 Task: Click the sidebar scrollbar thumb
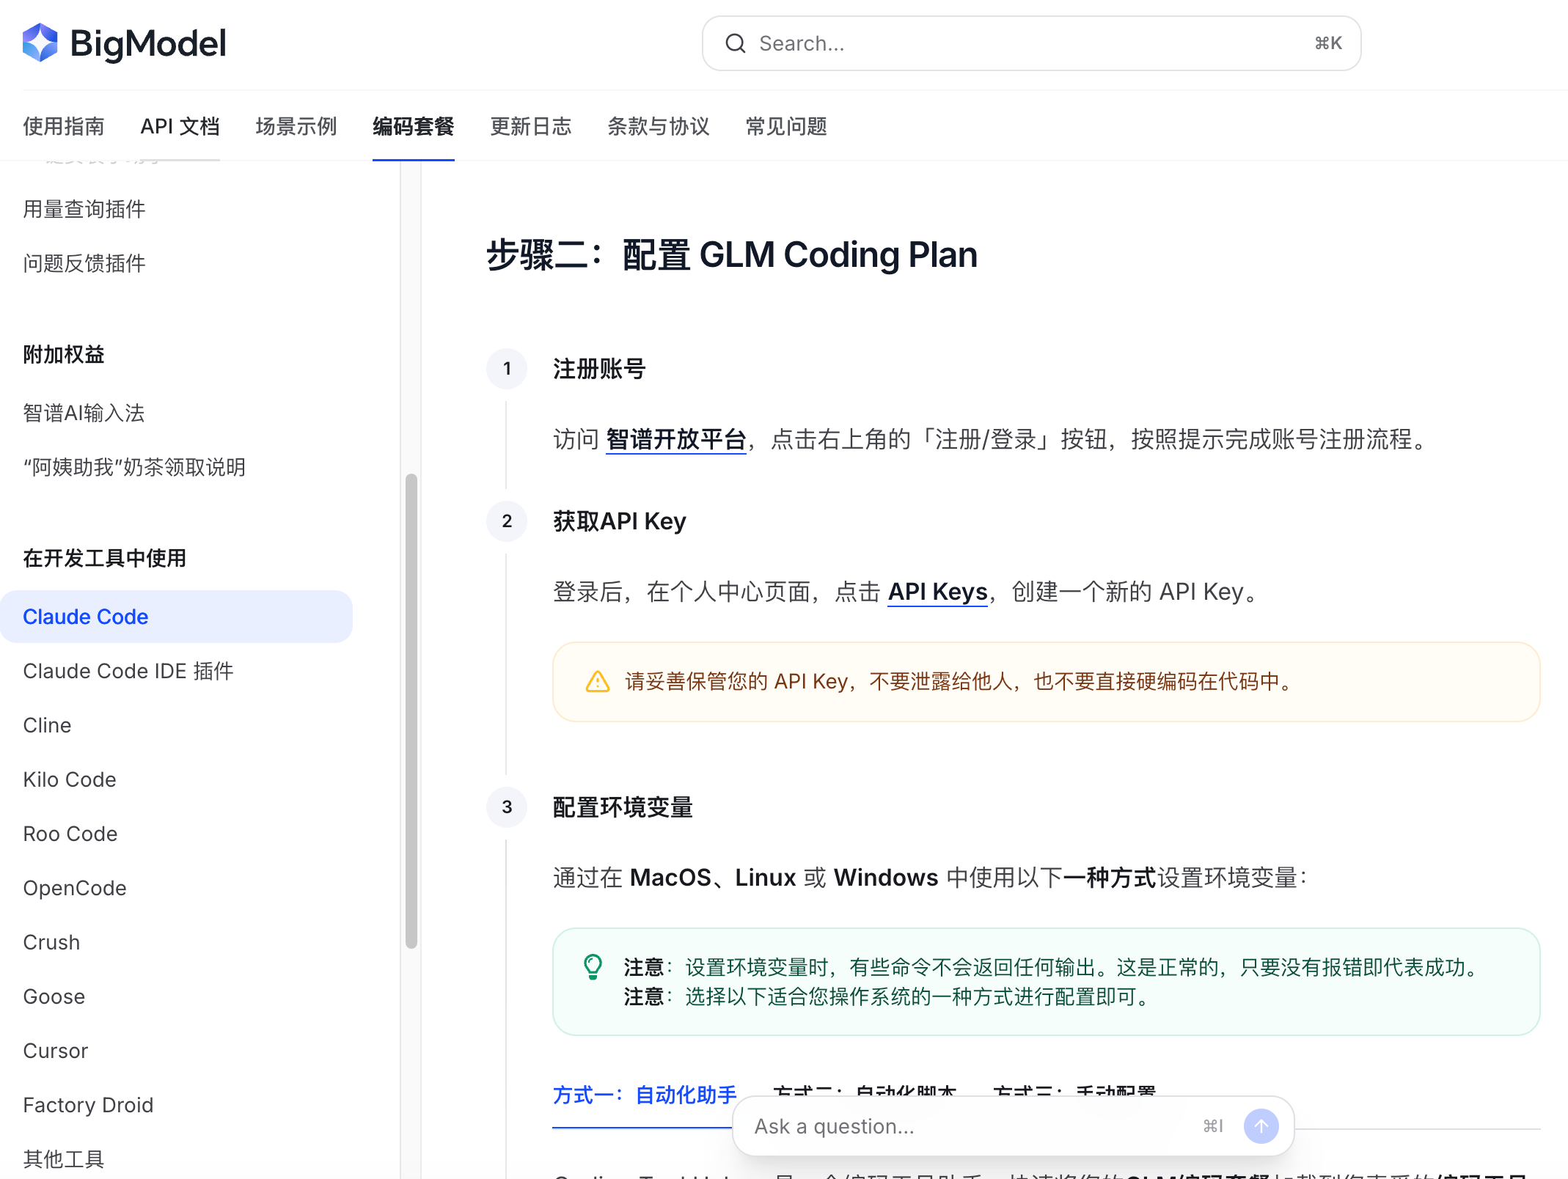click(411, 710)
